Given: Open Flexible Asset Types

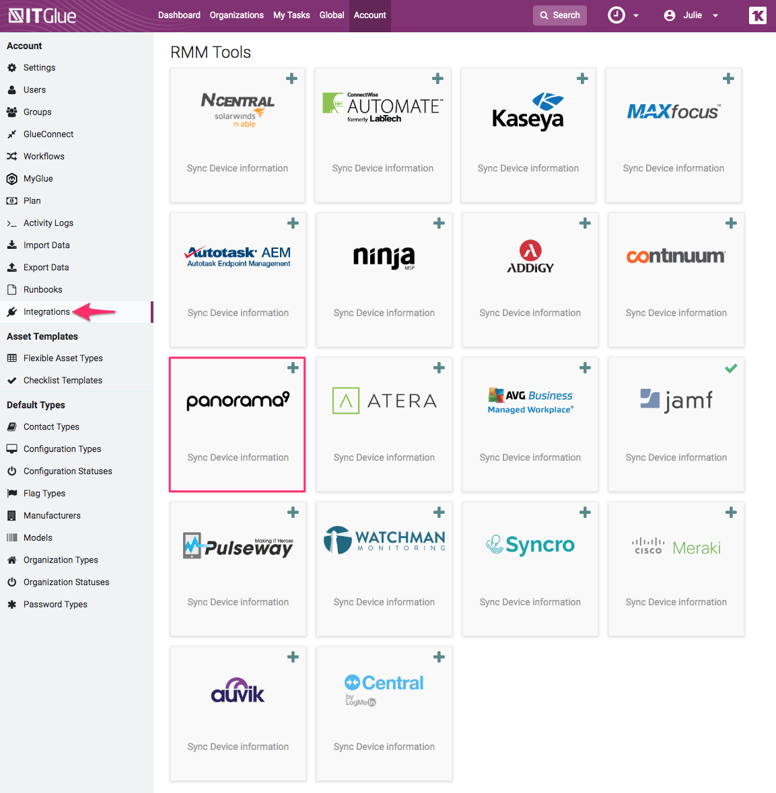Looking at the screenshot, I should point(63,358).
